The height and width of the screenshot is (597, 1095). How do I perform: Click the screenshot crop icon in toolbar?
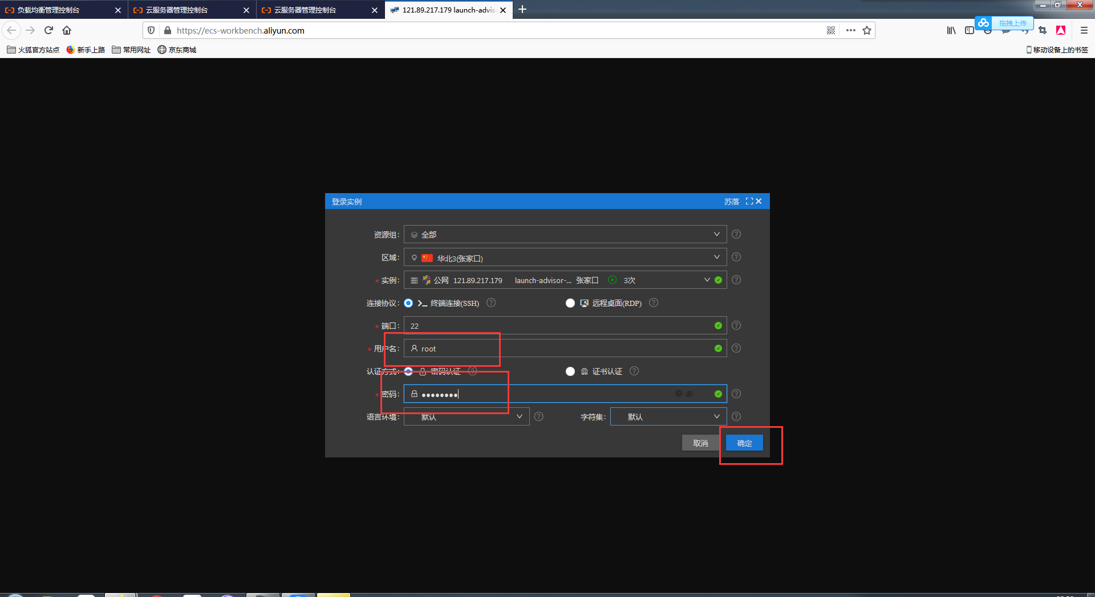tap(1043, 30)
